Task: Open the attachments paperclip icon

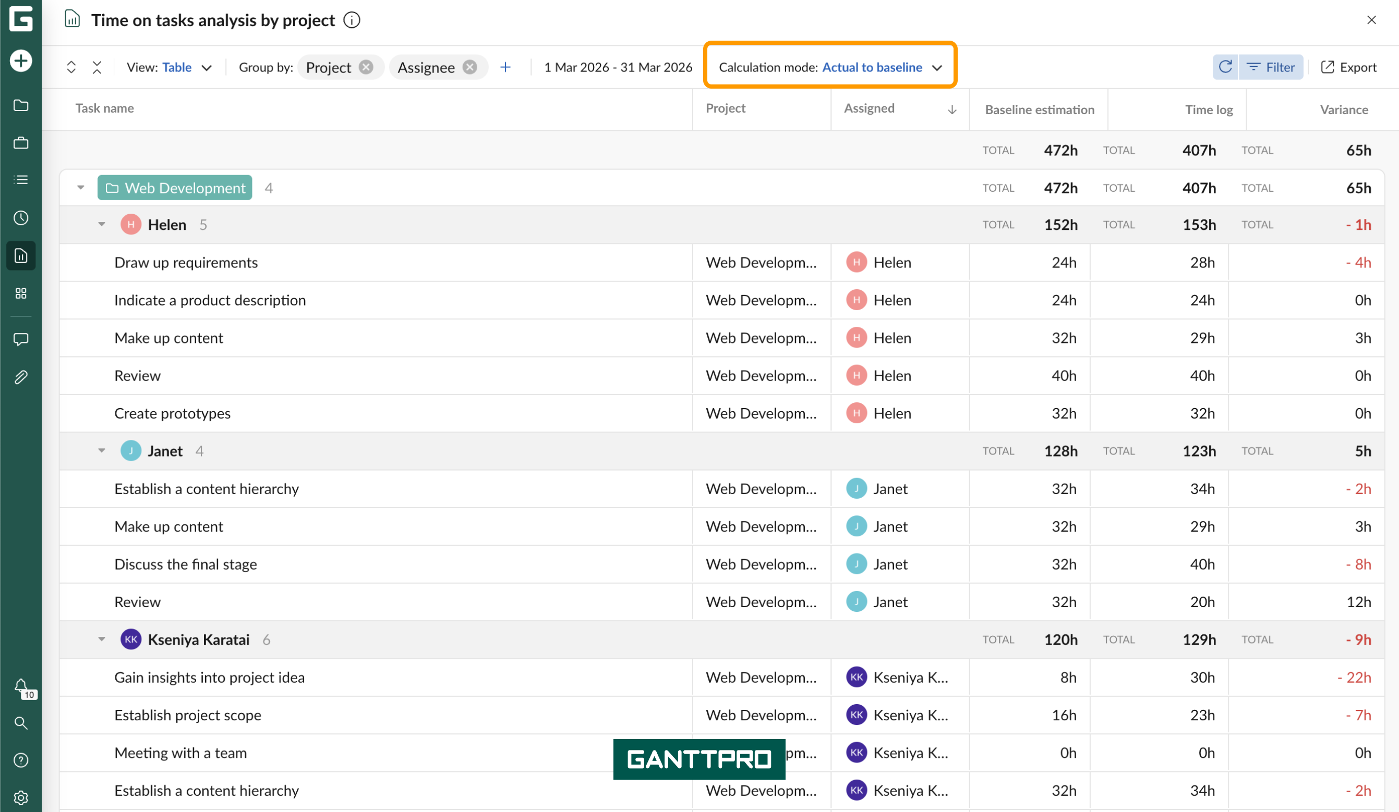Action: click(20, 377)
